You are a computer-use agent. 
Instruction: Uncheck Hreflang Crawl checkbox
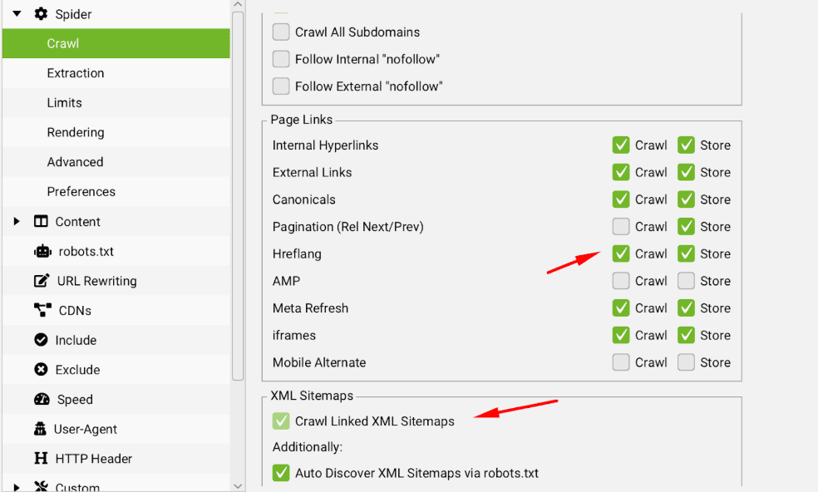[x=621, y=253]
